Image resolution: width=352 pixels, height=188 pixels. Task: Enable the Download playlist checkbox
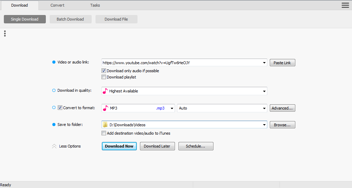[104, 77]
